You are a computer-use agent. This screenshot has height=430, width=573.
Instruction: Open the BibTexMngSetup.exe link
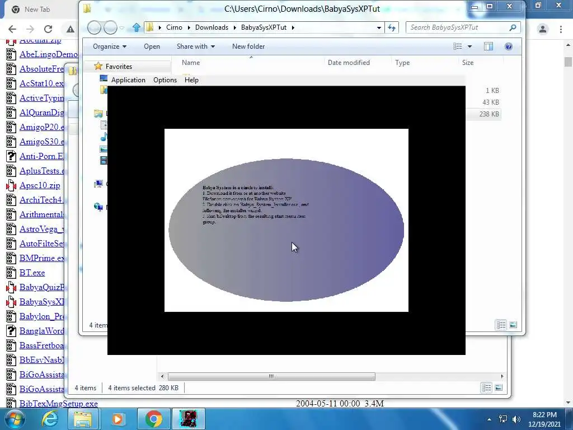pos(58,404)
